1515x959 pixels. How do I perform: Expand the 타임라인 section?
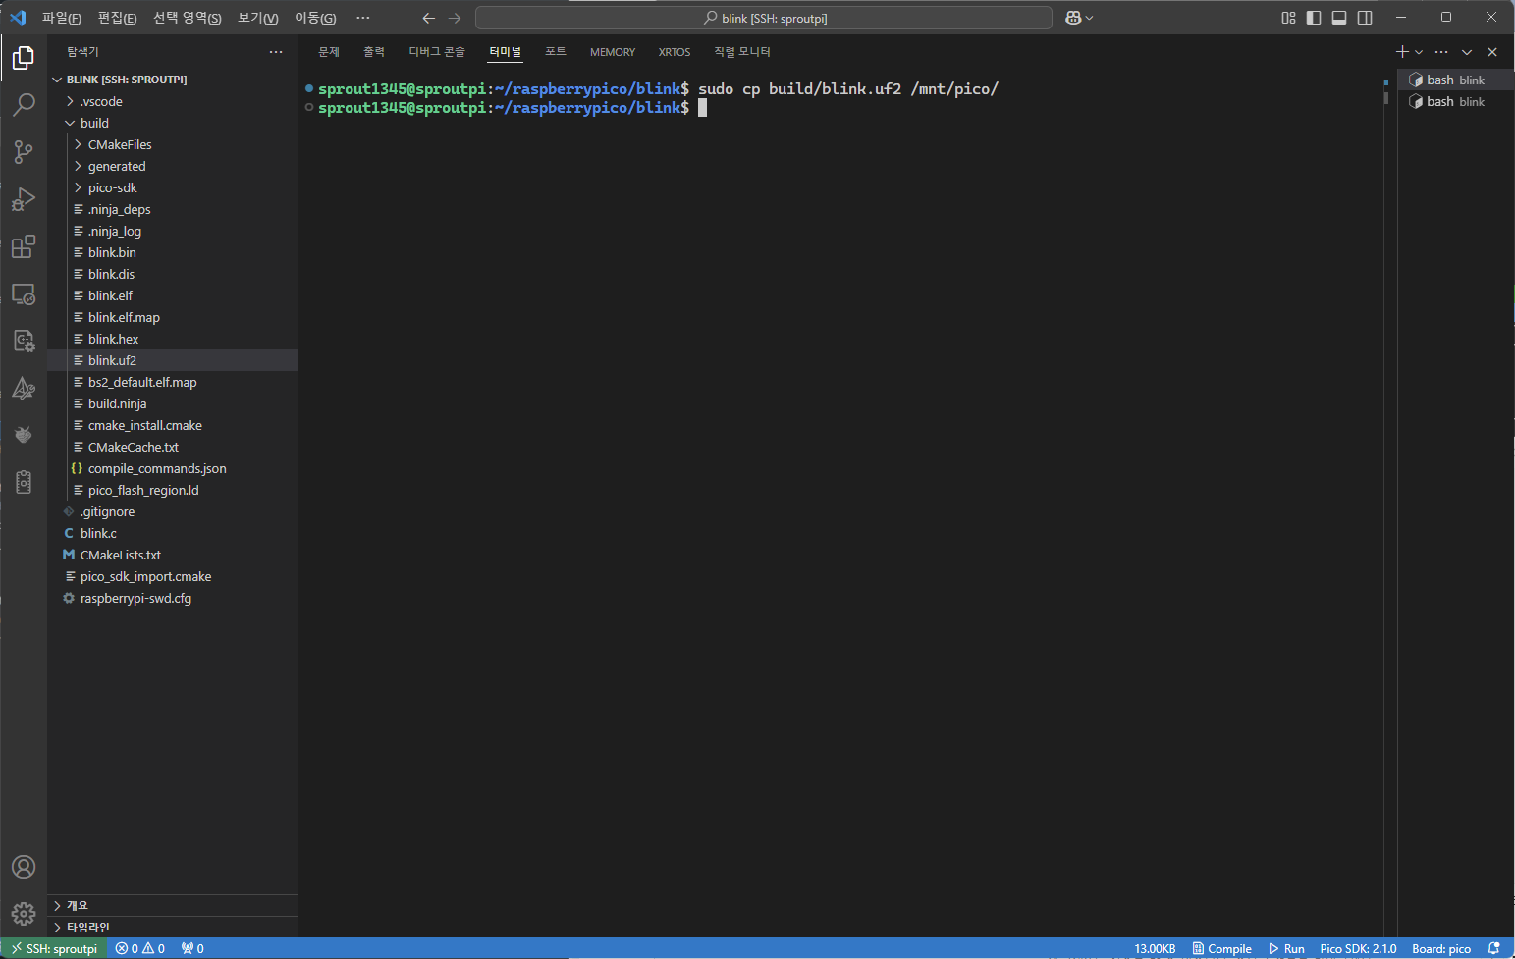click(x=173, y=927)
